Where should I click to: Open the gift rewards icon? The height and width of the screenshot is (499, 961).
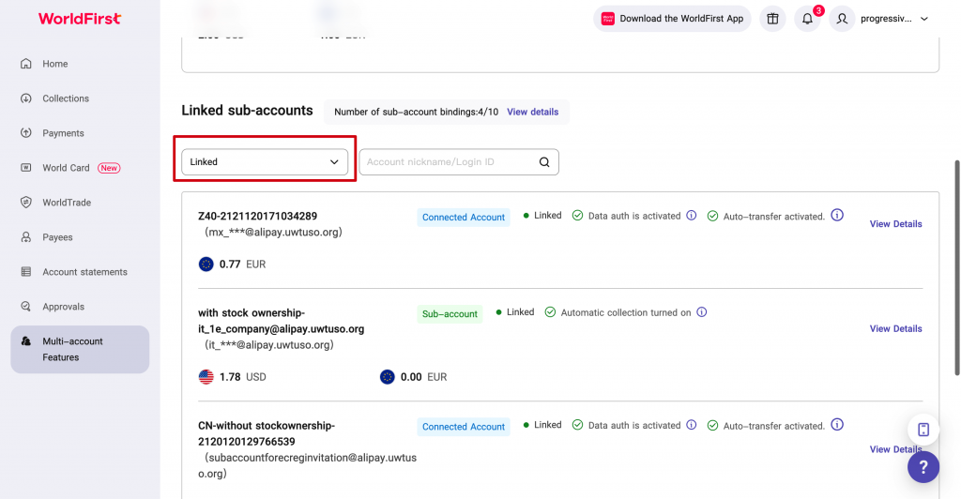pyautogui.click(x=772, y=19)
